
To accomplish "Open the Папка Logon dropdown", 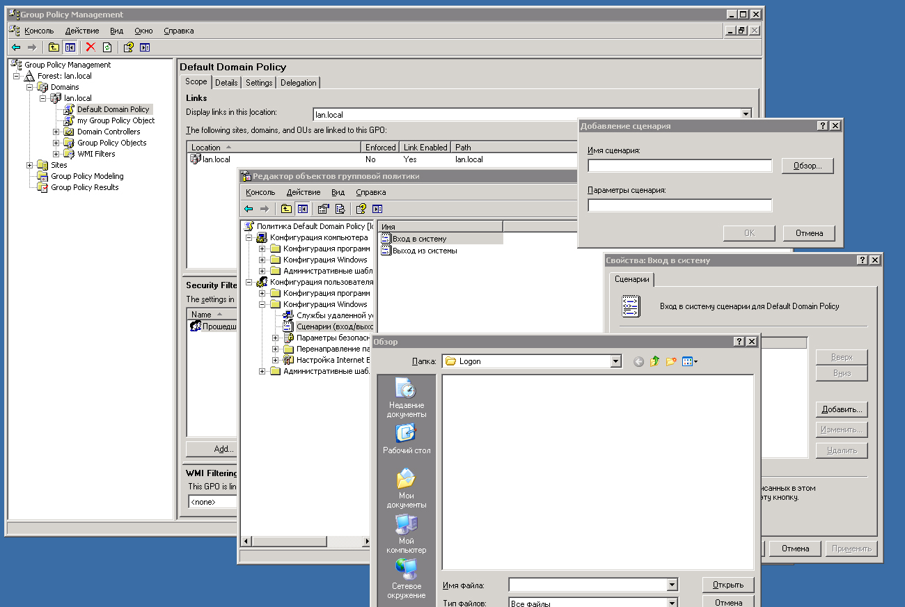I will [615, 361].
